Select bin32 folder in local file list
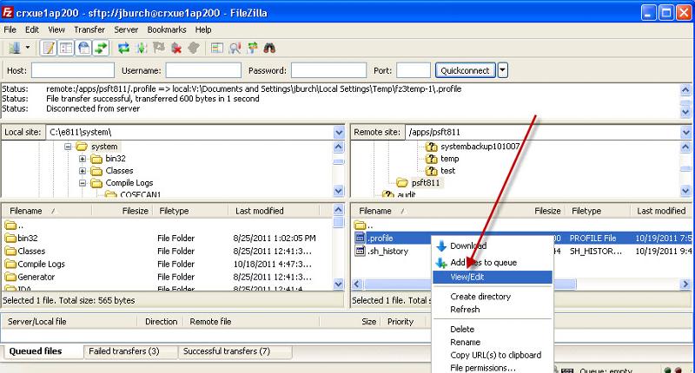 coord(28,238)
